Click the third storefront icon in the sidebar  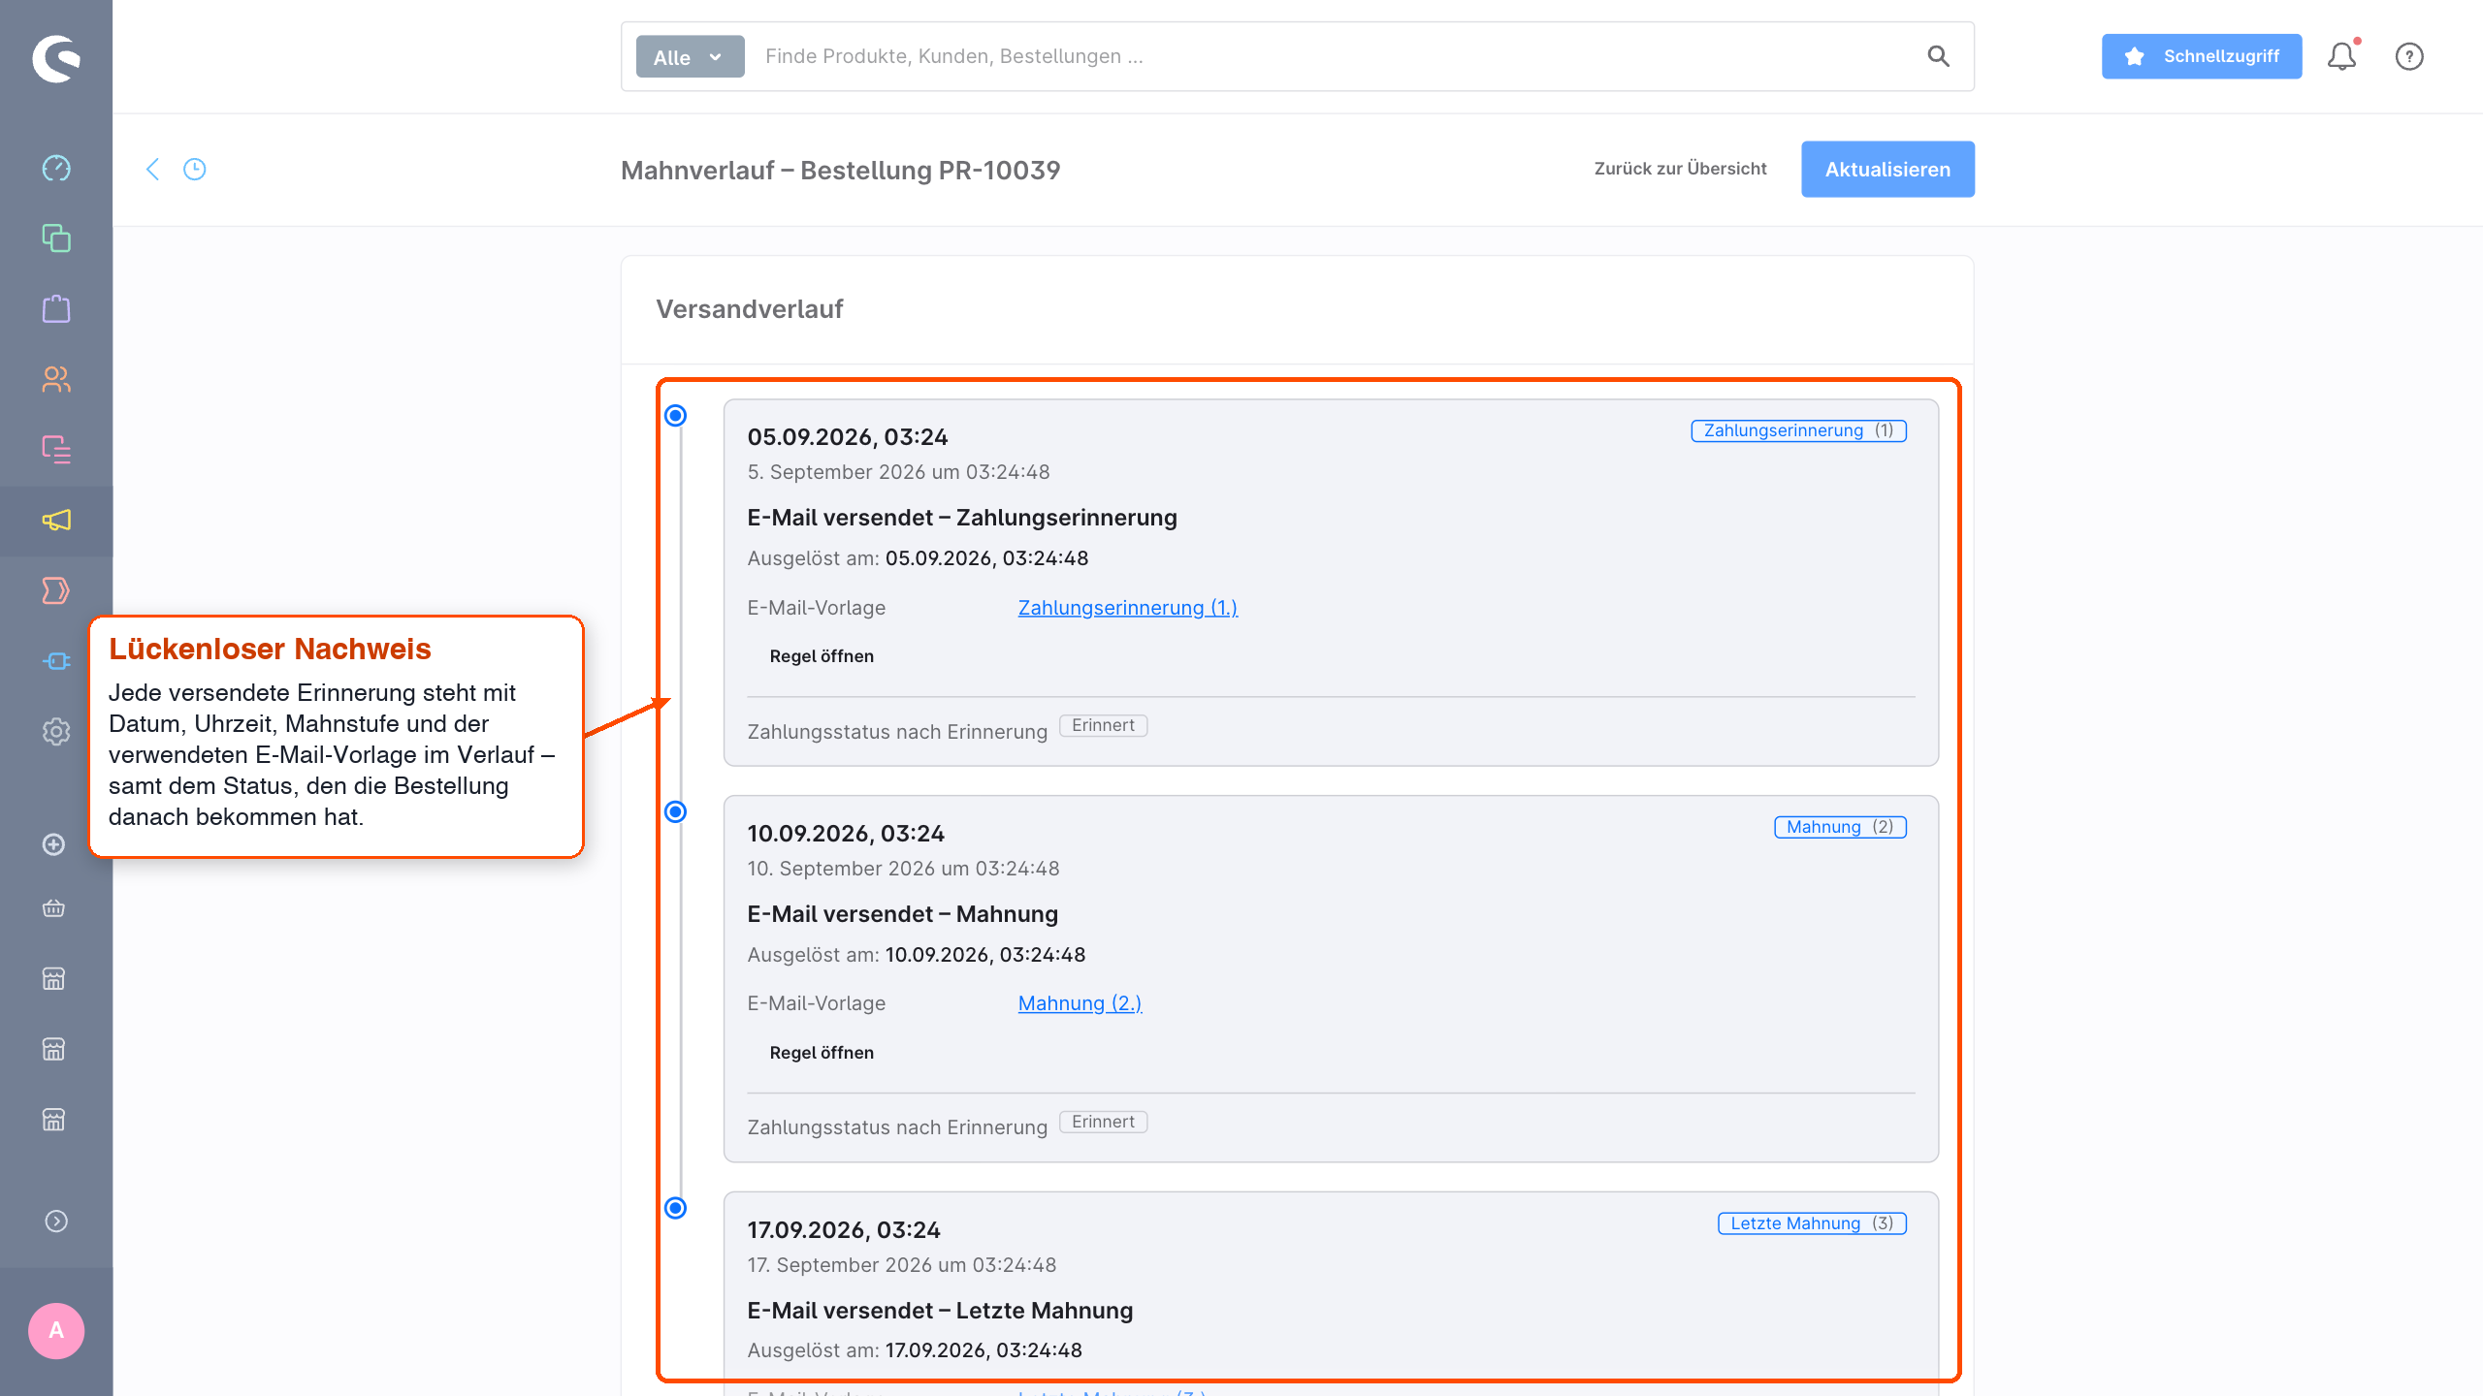(x=54, y=1120)
